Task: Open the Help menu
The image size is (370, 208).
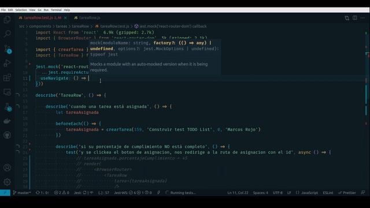Action: click(67, 10)
